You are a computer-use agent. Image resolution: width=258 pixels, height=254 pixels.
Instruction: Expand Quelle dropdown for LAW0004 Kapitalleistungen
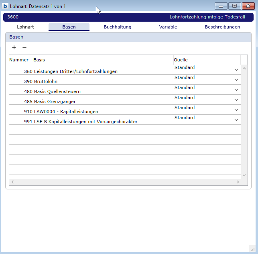tap(236, 110)
